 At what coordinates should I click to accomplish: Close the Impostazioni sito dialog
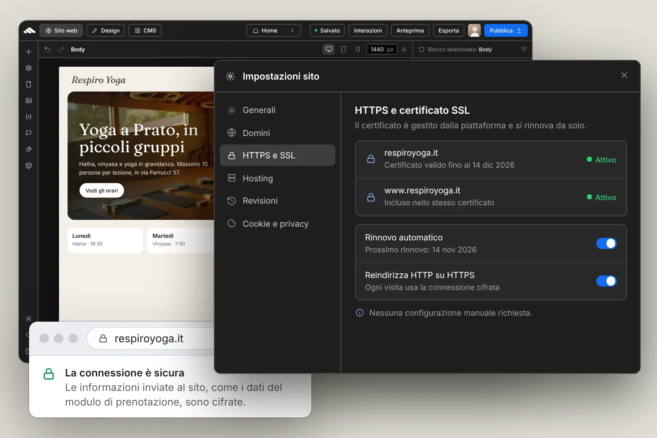click(x=624, y=75)
